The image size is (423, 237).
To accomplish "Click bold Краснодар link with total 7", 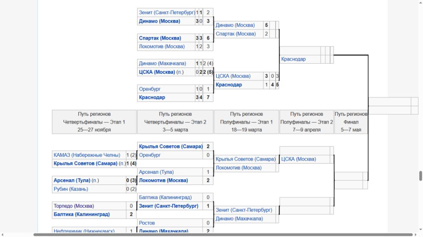I will [152, 97].
